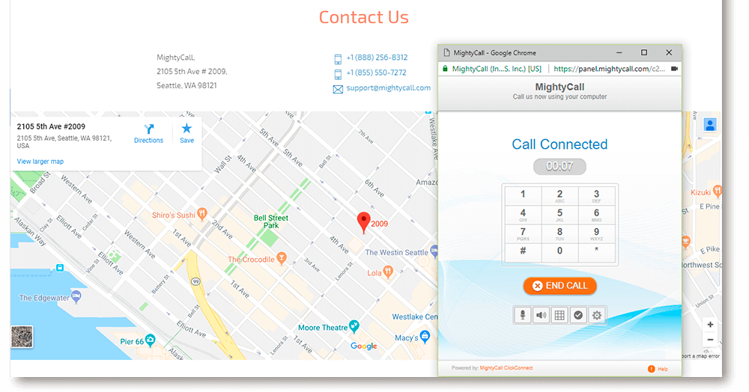Click END CALL button
749x392 pixels.
coord(560,286)
